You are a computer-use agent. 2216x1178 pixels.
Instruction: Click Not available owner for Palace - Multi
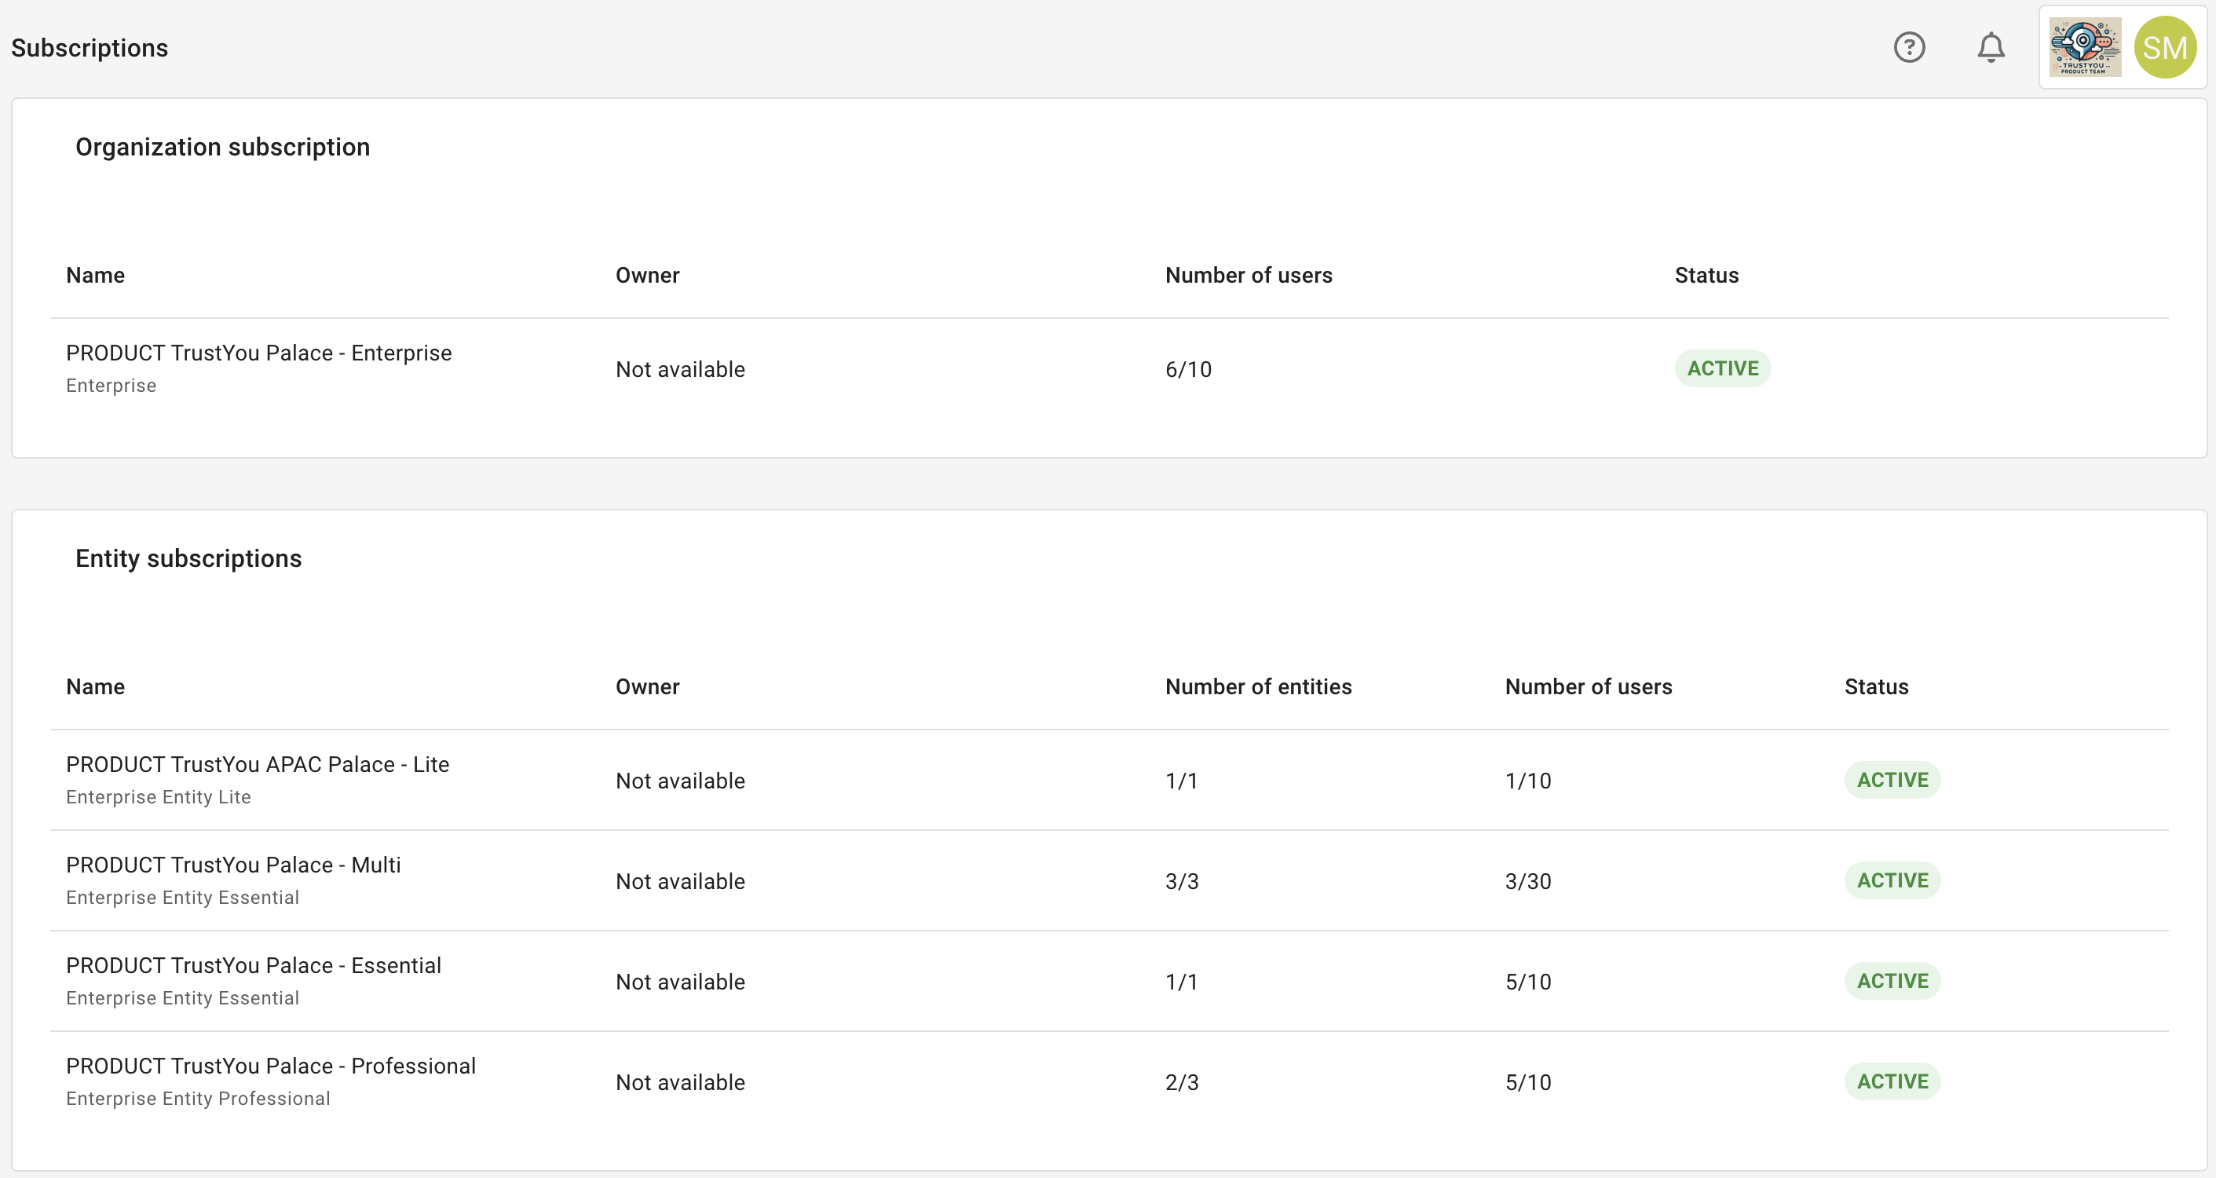[681, 881]
